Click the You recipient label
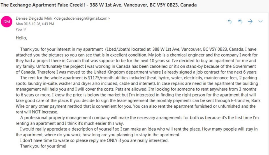 19,29
